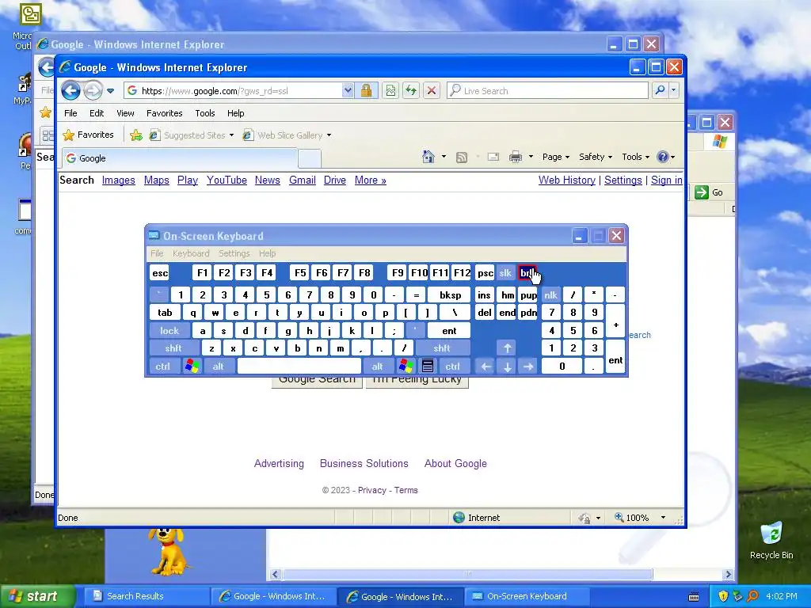Click the Sign in link
Screen dimensions: 811x608
pos(666,180)
